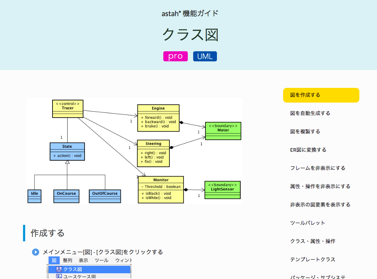The width and height of the screenshot is (377, 279).
Task: Jump to フレームを非表示にする section
Action: tap(318, 168)
